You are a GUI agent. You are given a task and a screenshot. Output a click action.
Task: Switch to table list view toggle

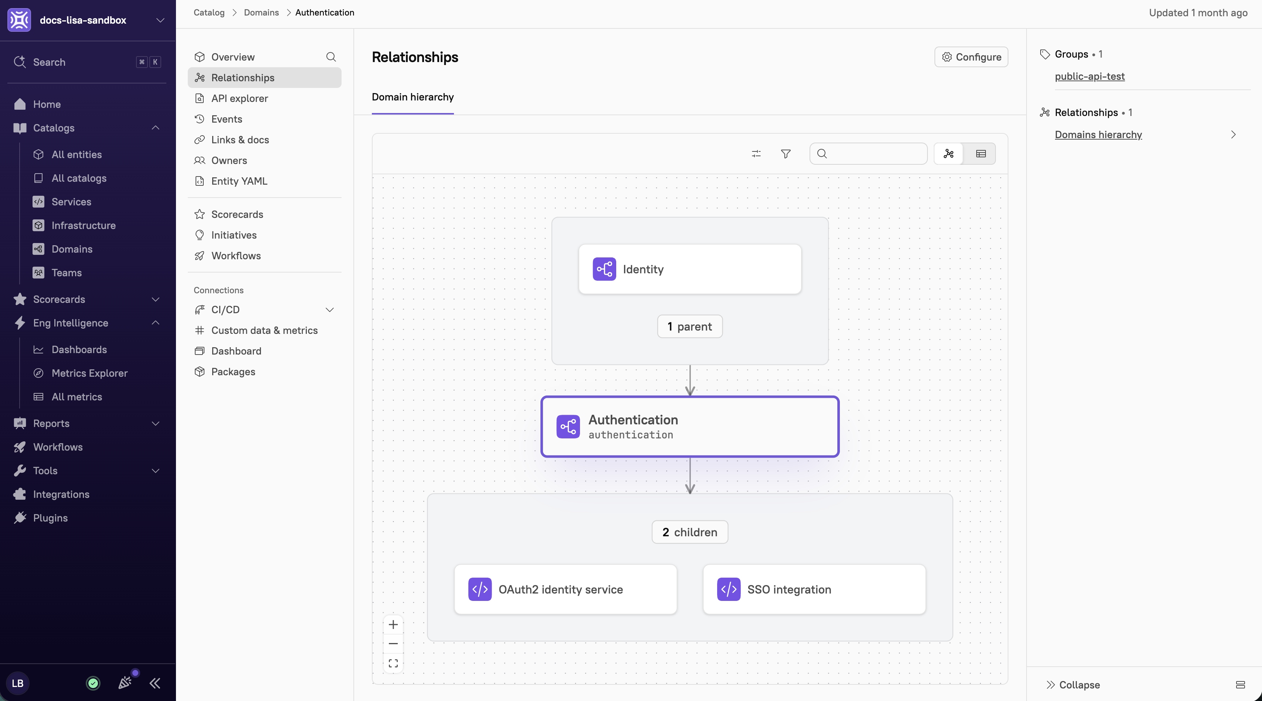click(980, 154)
